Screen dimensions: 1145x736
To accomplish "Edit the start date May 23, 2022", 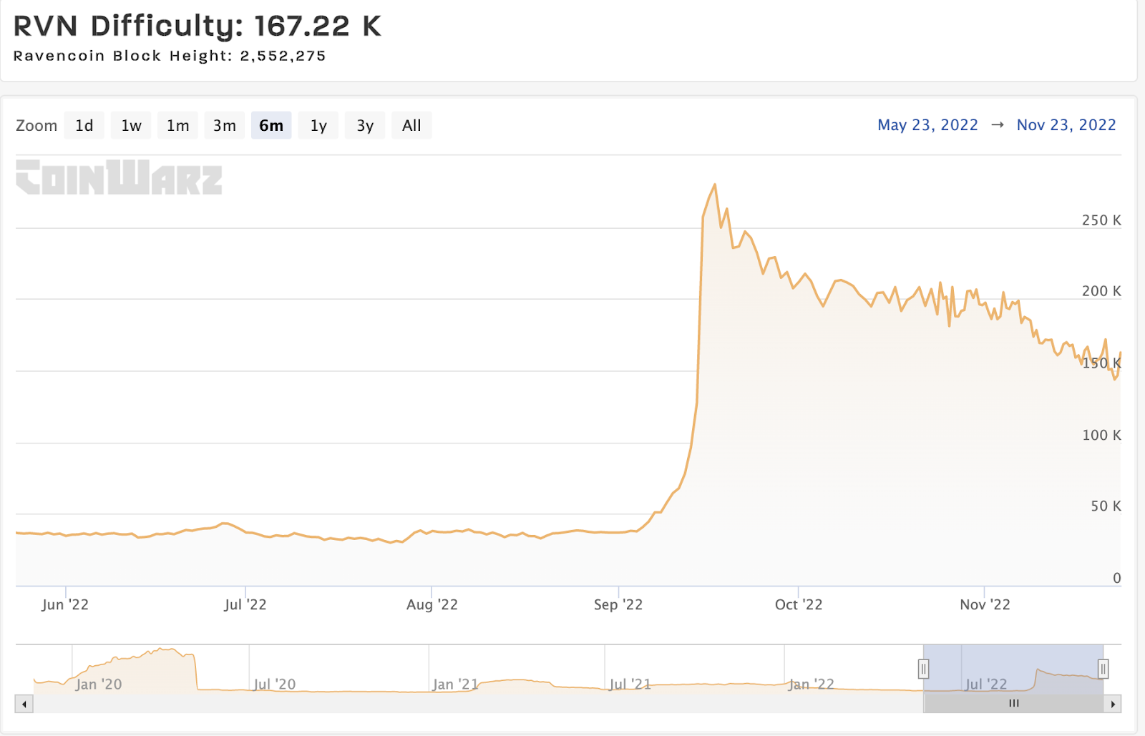I will (x=927, y=125).
